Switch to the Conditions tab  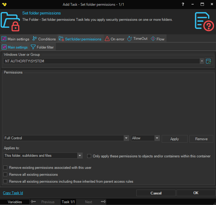[x=44, y=39]
